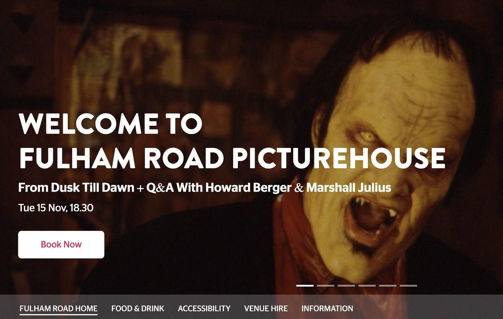Click the Welcome To heading text
Image resolution: width=503 pixels, height=319 pixels.
111,124
